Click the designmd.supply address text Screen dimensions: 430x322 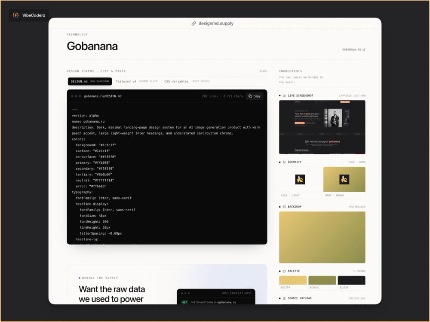tap(216, 23)
